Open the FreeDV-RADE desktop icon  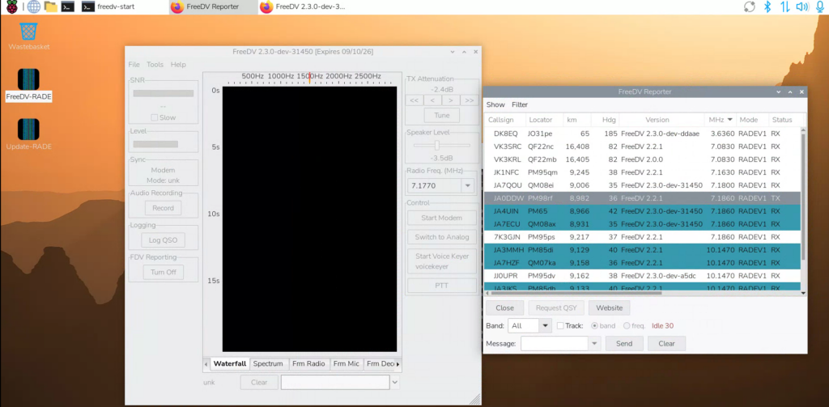[28, 81]
